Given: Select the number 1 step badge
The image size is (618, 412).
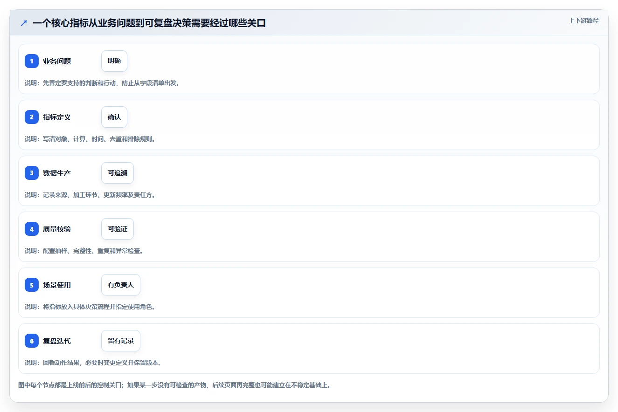Looking at the screenshot, I should tap(32, 61).
